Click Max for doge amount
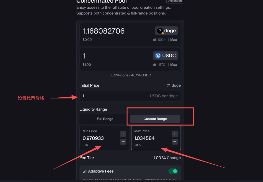 [174, 40]
